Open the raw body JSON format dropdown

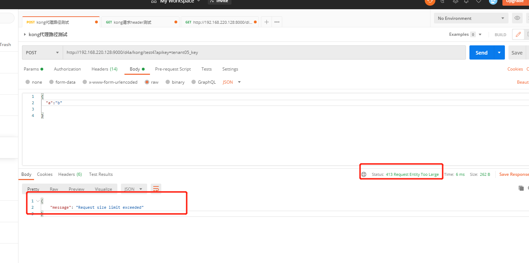232,82
